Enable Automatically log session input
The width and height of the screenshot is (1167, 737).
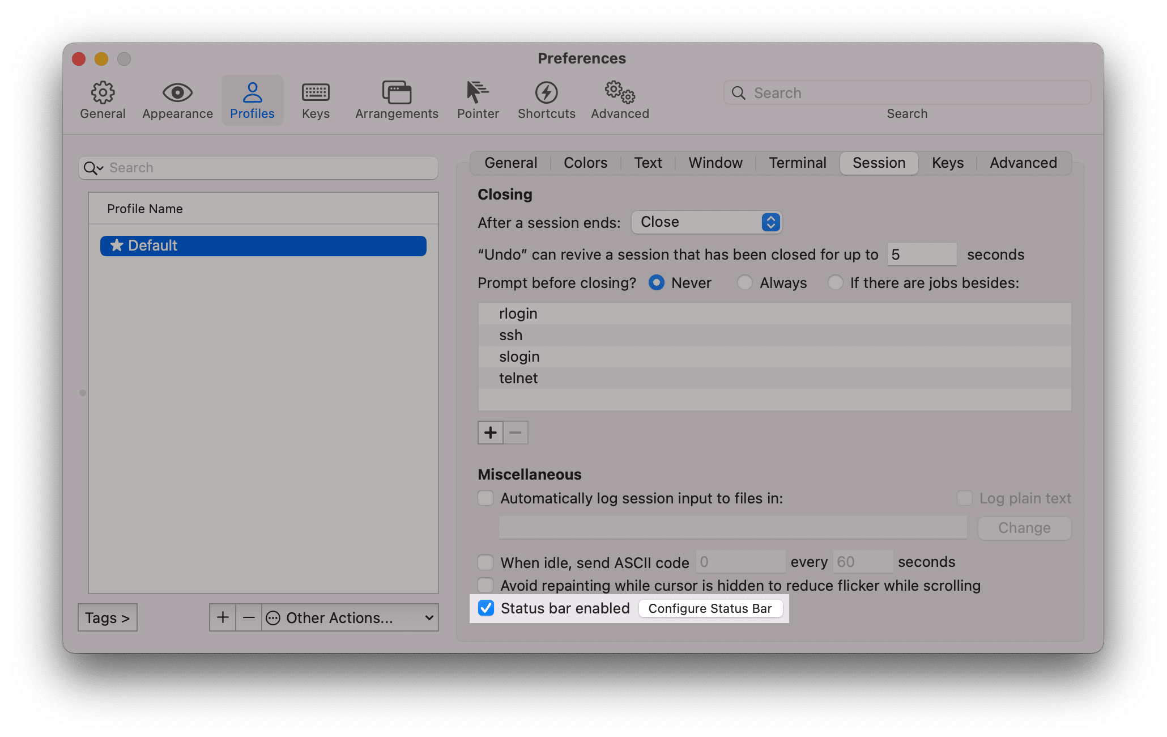click(486, 498)
